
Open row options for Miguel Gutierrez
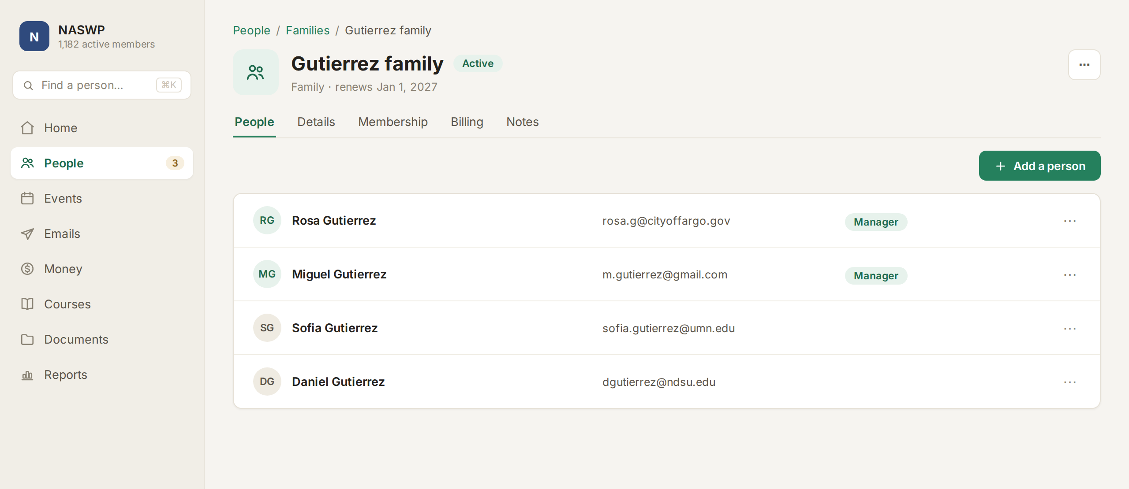coord(1070,274)
